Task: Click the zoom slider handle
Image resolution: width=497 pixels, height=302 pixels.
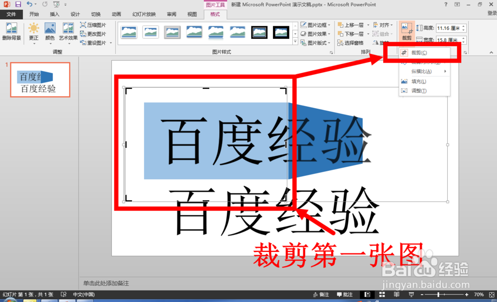Action: pyautogui.click(x=438, y=295)
